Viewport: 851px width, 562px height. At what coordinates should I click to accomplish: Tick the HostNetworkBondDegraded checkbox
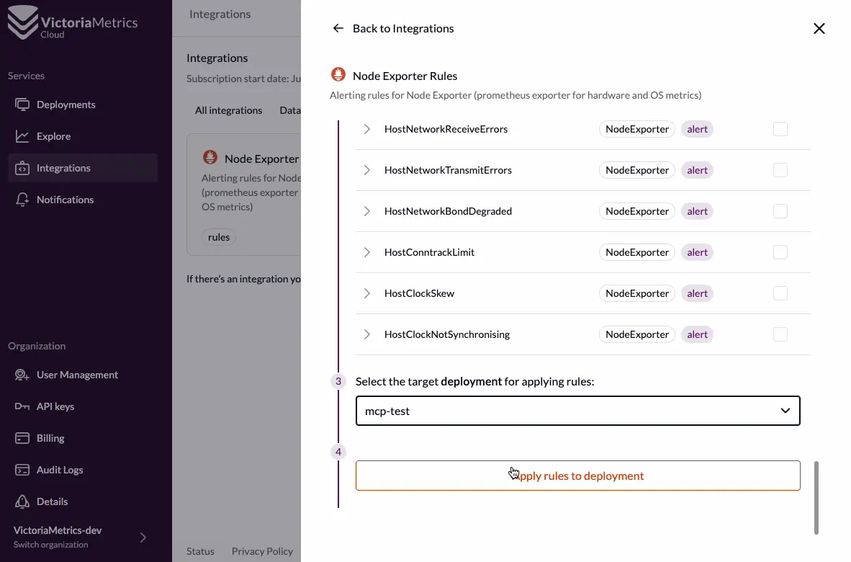coord(780,211)
